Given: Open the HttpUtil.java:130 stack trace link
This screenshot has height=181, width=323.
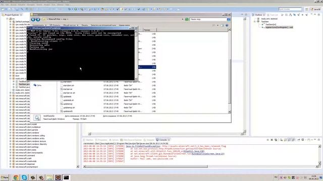Looking at the screenshot, I should [193, 151].
